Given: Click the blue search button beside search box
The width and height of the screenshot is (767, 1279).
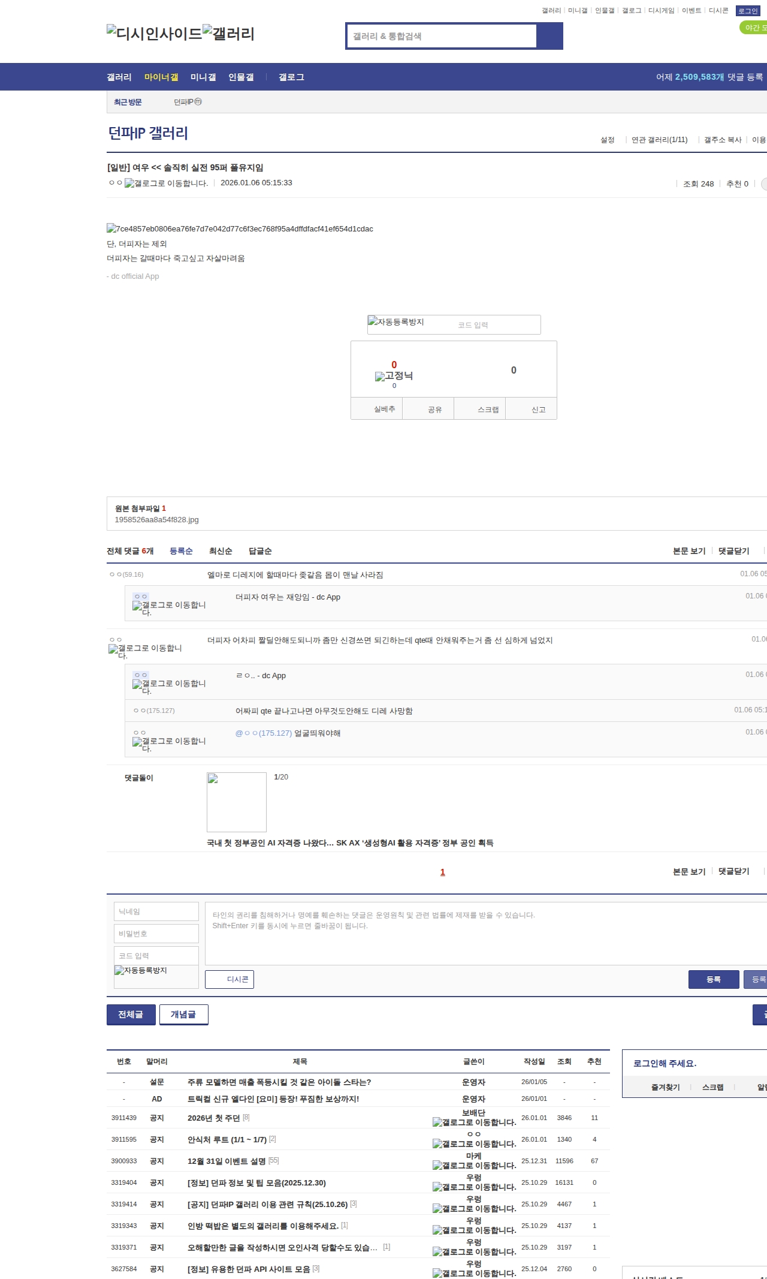Looking at the screenshot, I should tap(549, 36).
